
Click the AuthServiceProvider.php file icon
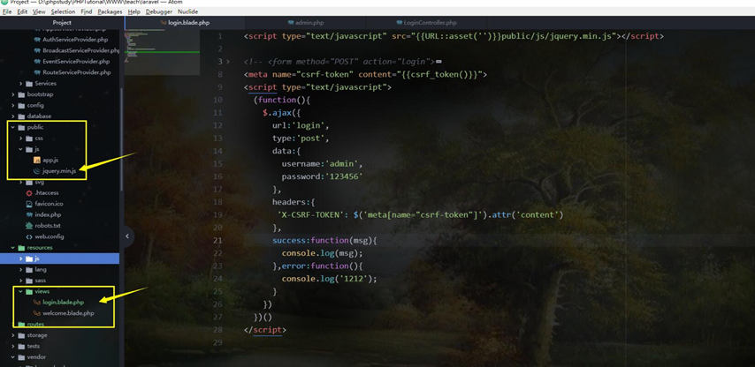[37, 40]
